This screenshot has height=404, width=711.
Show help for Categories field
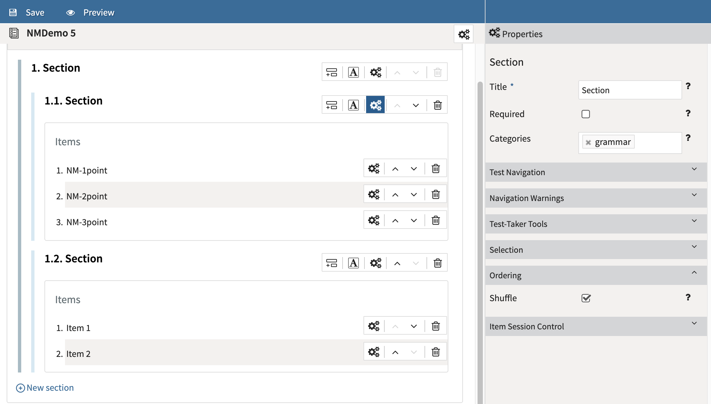tap(688, 138)
